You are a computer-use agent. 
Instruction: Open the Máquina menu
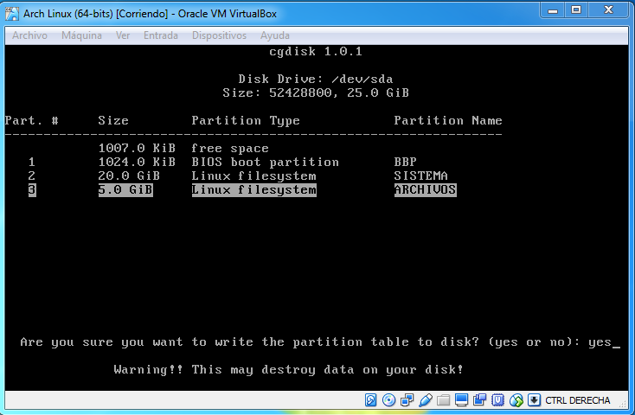pyautogui.click(x=81, y=35)
